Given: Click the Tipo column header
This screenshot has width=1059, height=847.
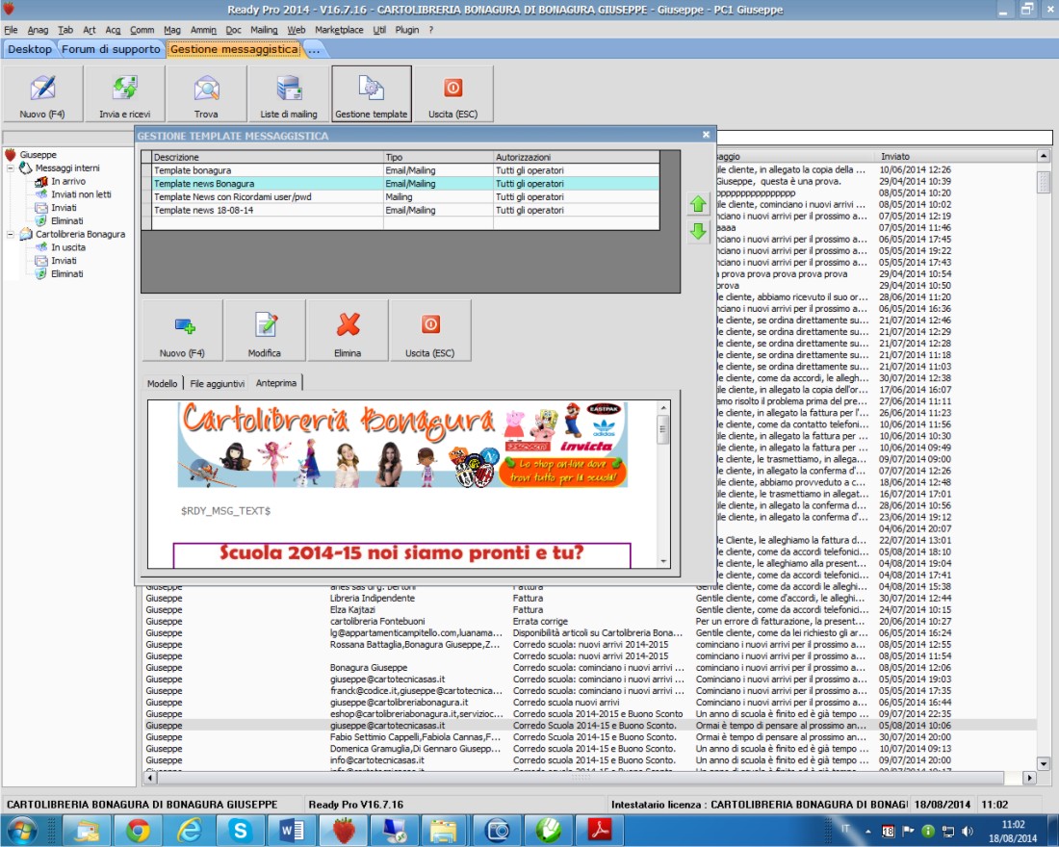Looking at the screenshot, I should click(438, 157).
